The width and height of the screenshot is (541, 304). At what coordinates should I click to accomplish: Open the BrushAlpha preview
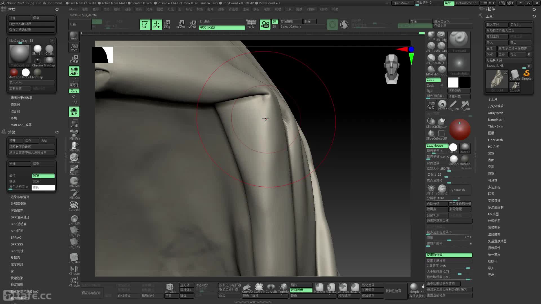[x=459, y=64]
